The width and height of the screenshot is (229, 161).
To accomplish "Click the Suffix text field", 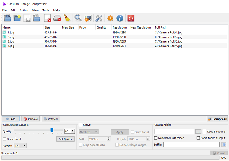I will (191, 145).
